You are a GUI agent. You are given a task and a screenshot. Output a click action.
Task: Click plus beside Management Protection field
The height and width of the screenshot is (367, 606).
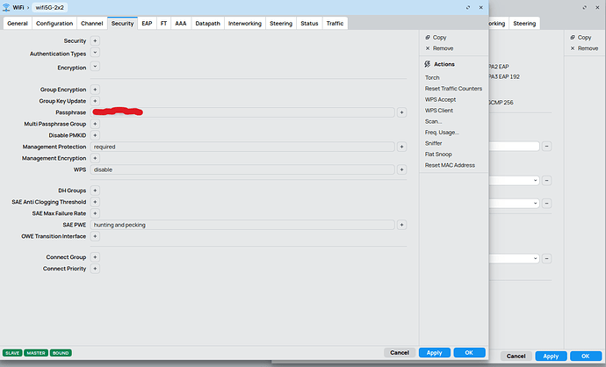coord(401,147)
